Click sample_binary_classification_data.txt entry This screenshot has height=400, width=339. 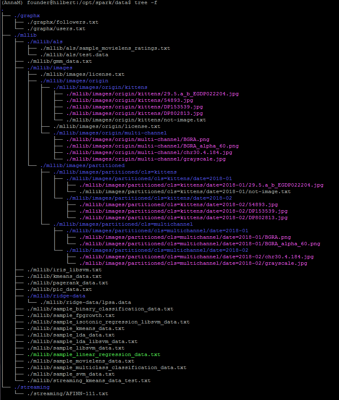100,309
